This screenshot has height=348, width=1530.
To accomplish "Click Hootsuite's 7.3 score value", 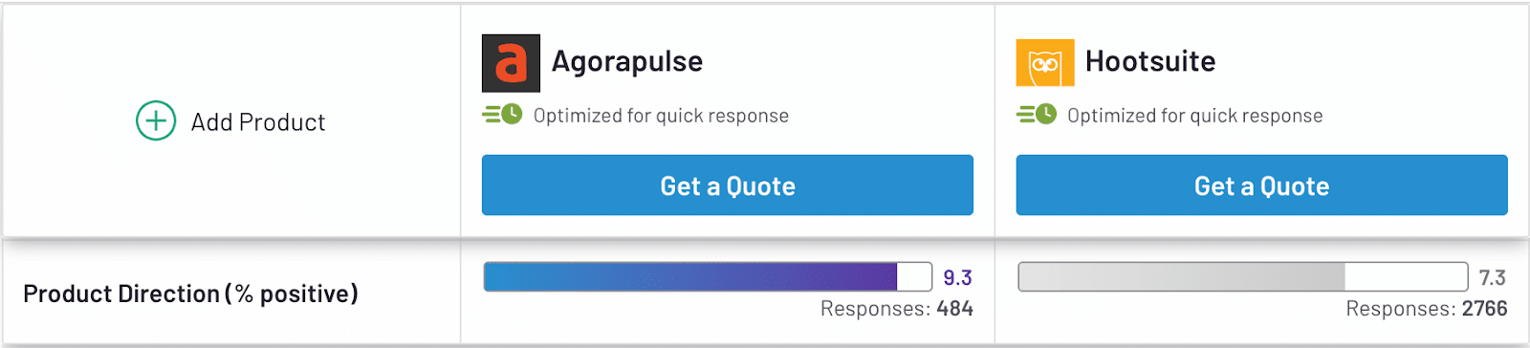I will [x=1493, y=277].
